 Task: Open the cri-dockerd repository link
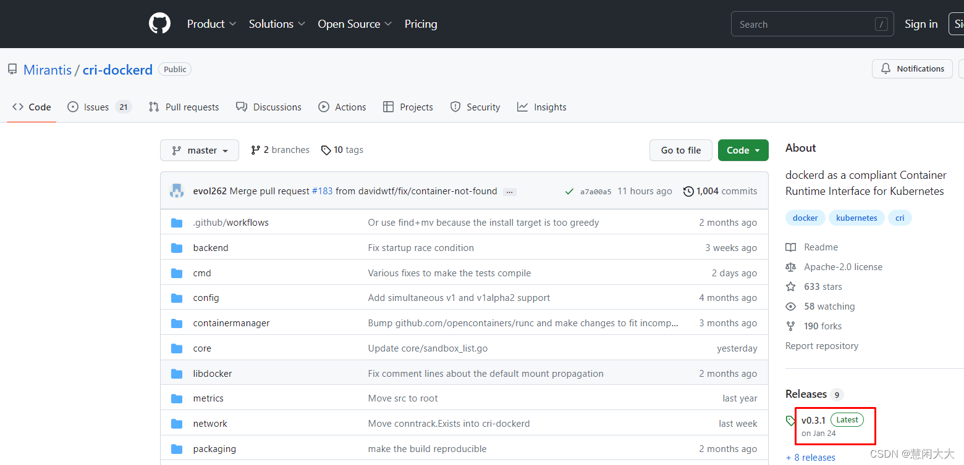click(x=117, y=70)
